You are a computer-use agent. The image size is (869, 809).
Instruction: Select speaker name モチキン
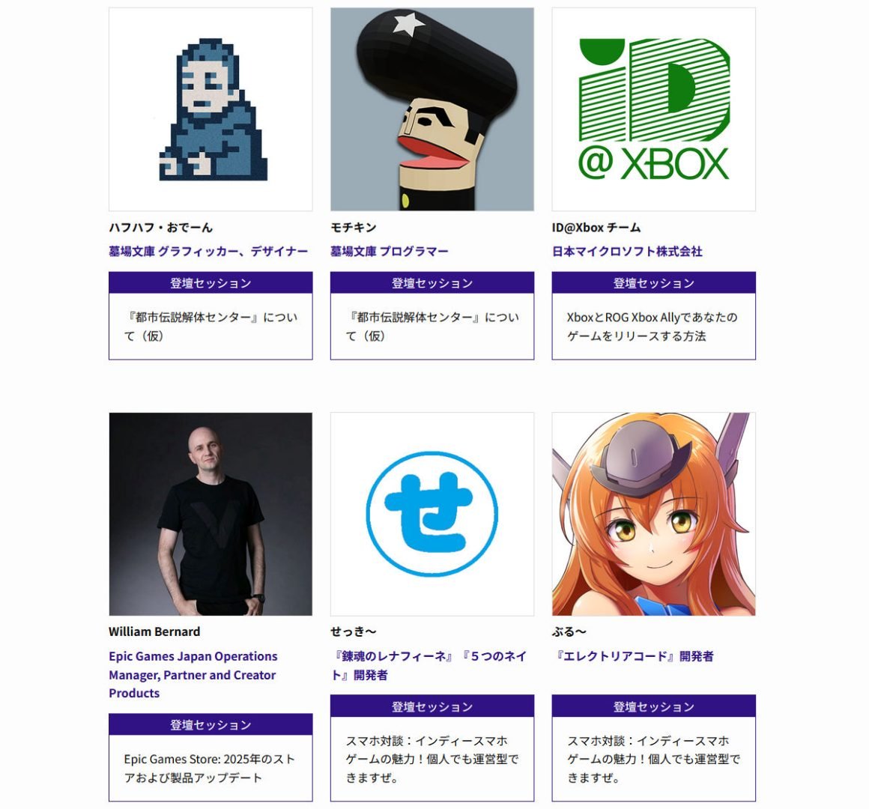point(354,227)
